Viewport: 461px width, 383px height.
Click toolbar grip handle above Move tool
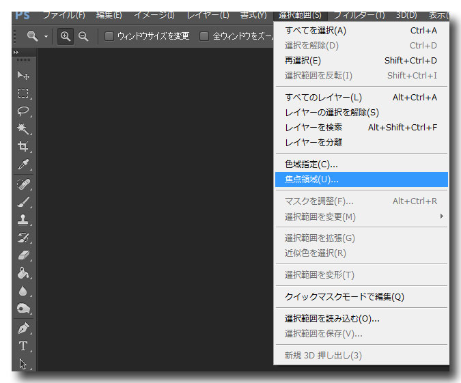pos(23,60)
